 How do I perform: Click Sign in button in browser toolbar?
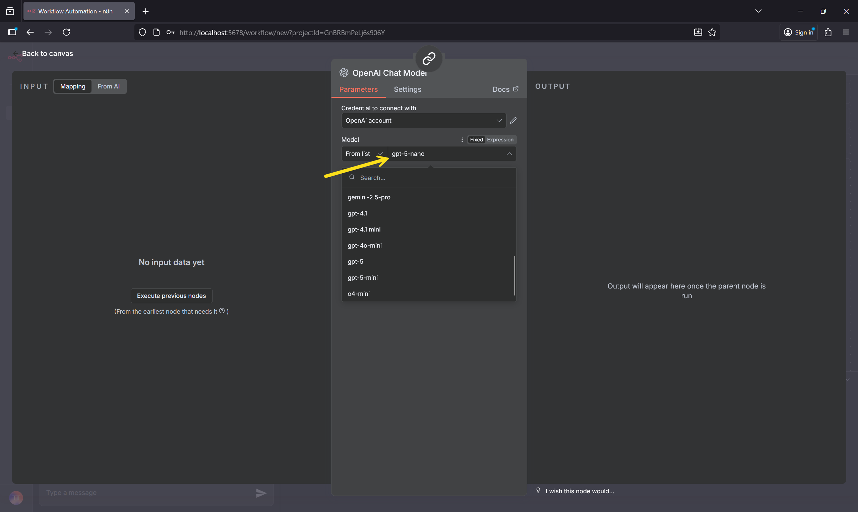(798, 32)
